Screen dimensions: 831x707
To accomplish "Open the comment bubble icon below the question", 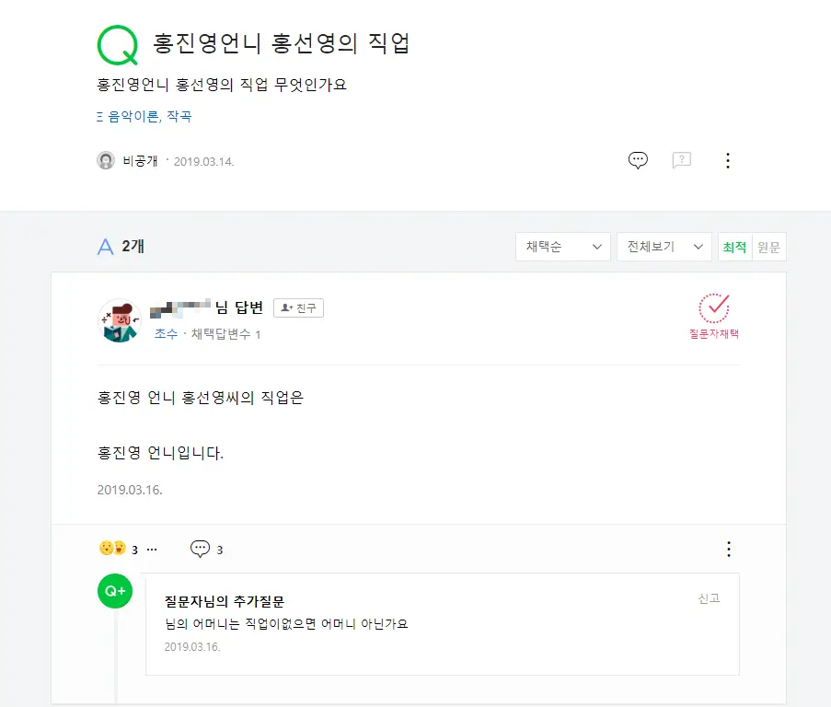I will tap(637, 159).
